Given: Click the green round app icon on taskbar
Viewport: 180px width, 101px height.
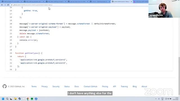Looking at the screenshot, I should click(32, 99).
